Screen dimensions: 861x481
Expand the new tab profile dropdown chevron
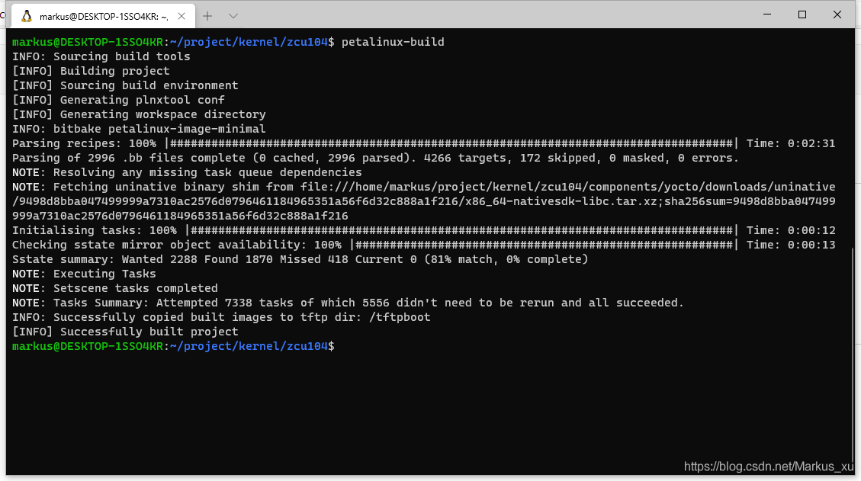(x=233, y=15)
